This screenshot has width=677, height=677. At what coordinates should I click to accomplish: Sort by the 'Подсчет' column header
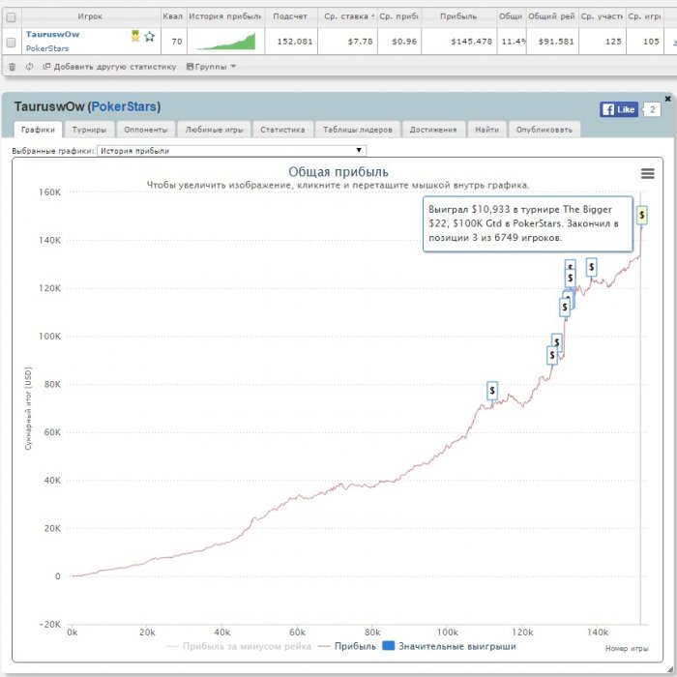pos(290,16)
